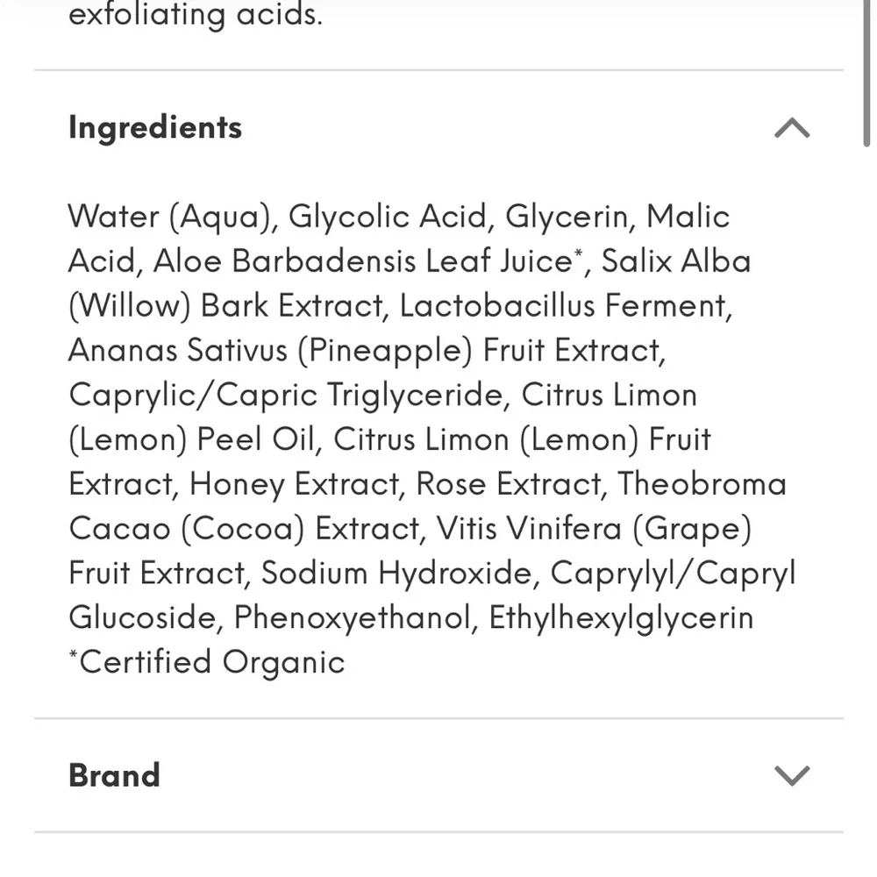Click the 'Phenoxyethanol' ingredient text
This screenshot has width=877, height=877.
tap(353, 618)
